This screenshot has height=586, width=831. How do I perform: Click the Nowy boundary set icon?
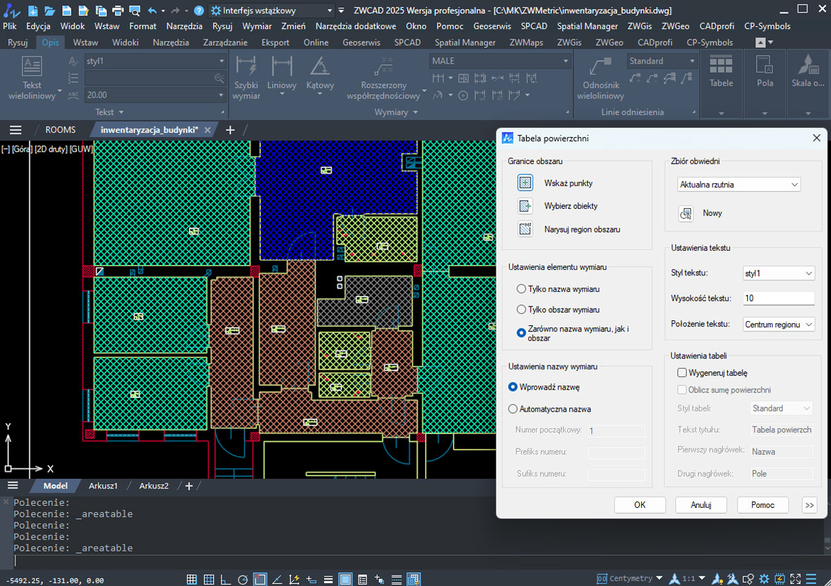(x=686, y=213)
